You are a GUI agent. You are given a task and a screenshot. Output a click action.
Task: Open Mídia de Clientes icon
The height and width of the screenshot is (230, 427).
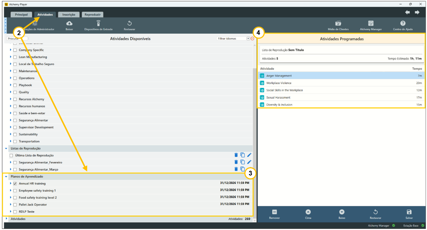[338, 24]
